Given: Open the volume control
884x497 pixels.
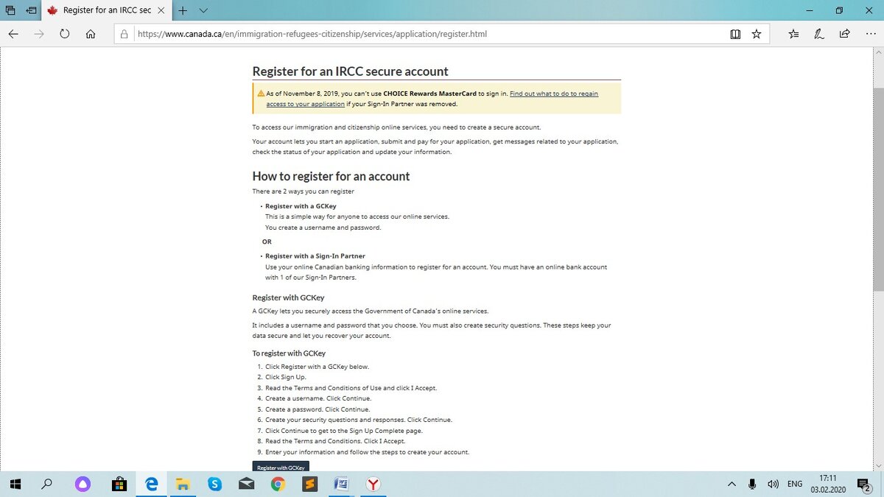Looking at the screenshot, I should pyautogui.click(x=773, y=484).
